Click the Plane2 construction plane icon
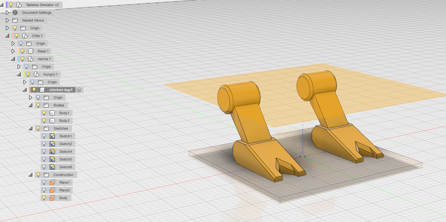446x222 pixels. (52, 190)
